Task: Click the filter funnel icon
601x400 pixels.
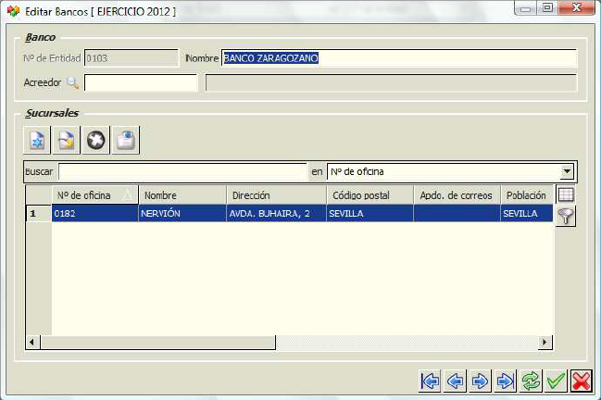Action: point(566,216)
